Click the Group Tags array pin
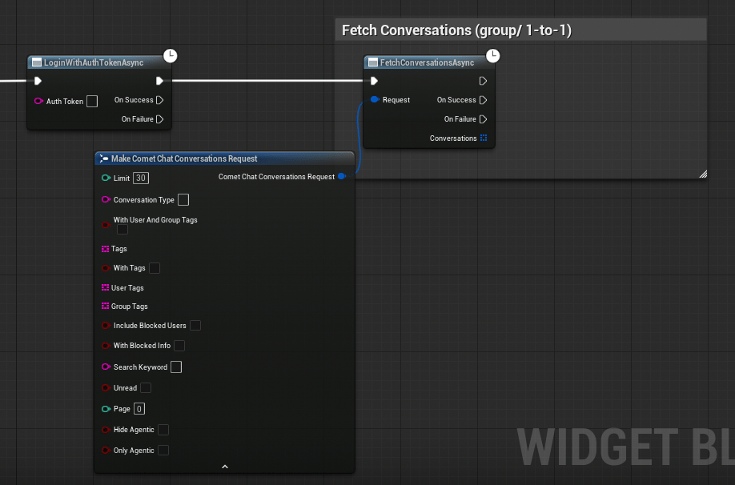 click(x=105, y=306)
